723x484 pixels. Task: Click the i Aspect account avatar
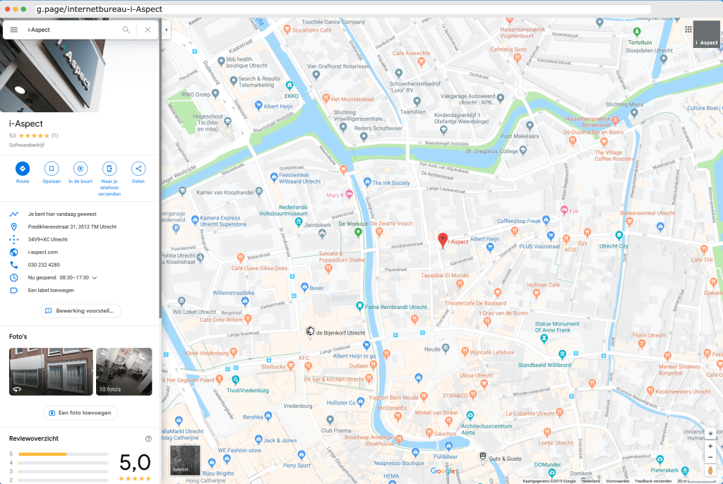pos(706,34)
